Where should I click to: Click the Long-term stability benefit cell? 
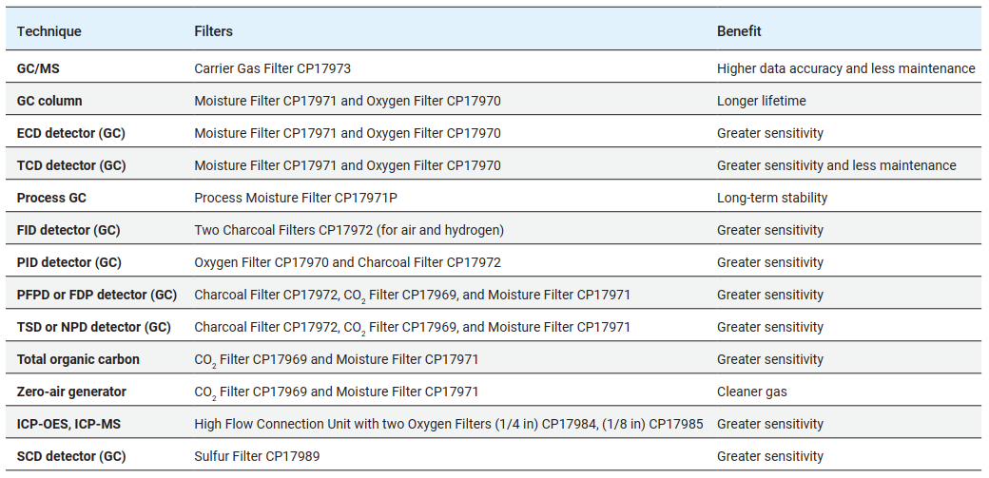772,198
